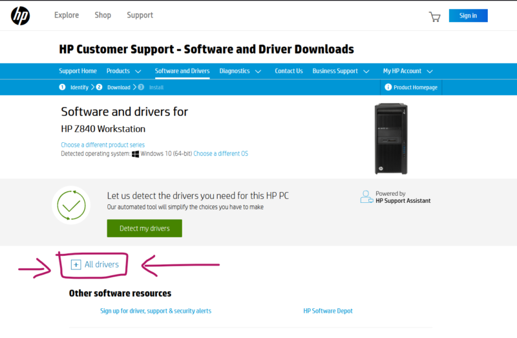Go to Support Home tab
Screen dimensions: 517x338
(78, 71)
